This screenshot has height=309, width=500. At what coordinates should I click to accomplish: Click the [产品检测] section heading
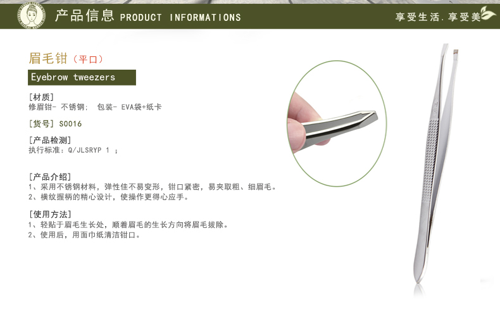point(50,140)
